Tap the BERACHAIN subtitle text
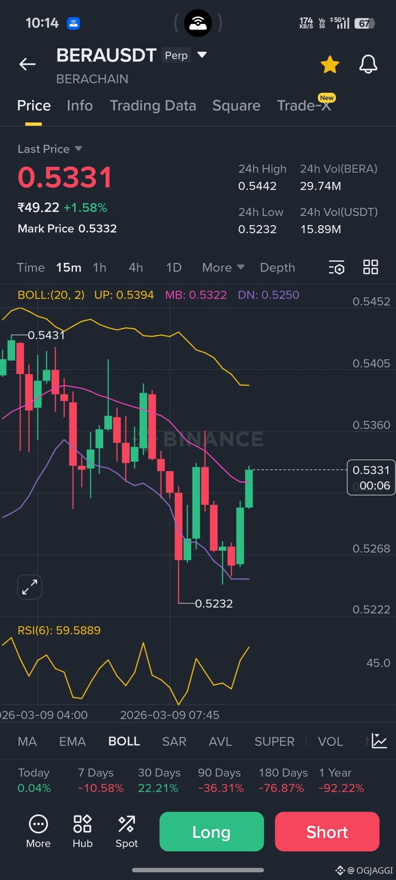 (92, 79)
